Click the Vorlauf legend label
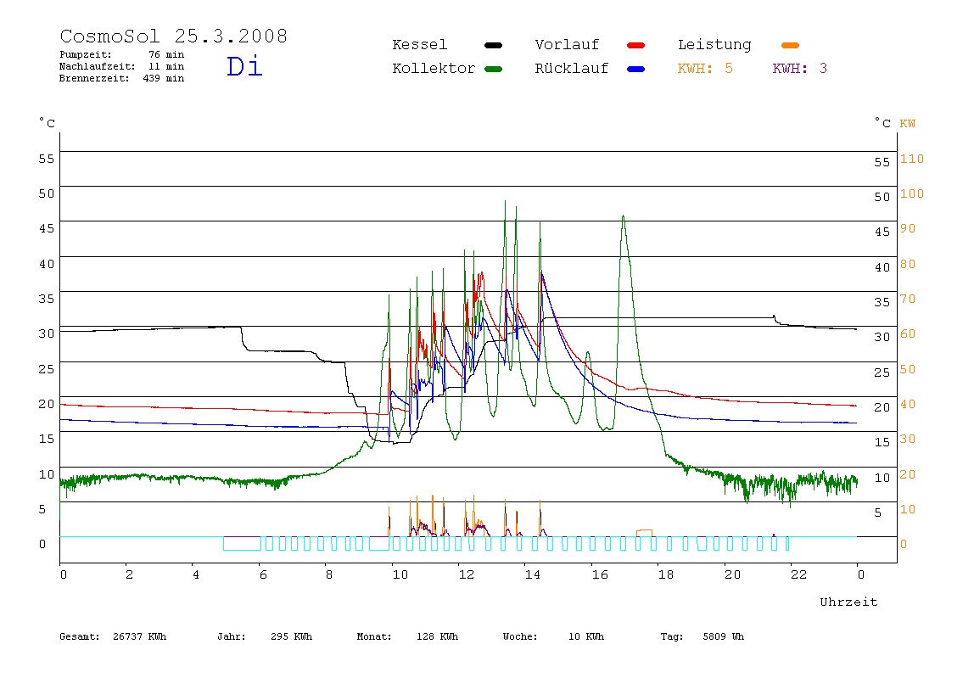The image size is (974, 689). 567,45
